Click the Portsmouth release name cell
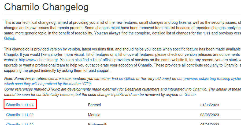 coord(98,124)
